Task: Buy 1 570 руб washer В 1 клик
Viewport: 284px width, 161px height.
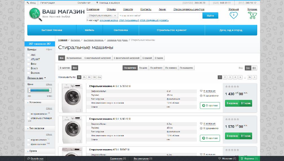Action: (x=246, y=136)
